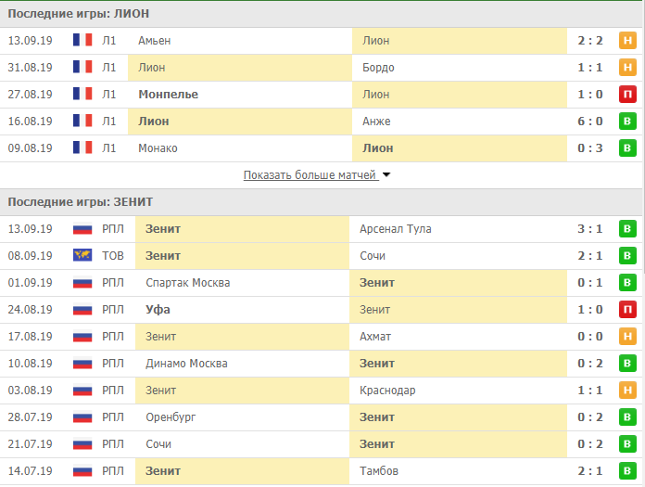This screenshot has width=645, height=487.
Task: Click the French flag in the 16.08.19 row
Action: pos(82,121)
